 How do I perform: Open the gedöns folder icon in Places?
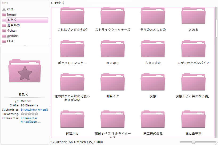(x=4, y=36)
